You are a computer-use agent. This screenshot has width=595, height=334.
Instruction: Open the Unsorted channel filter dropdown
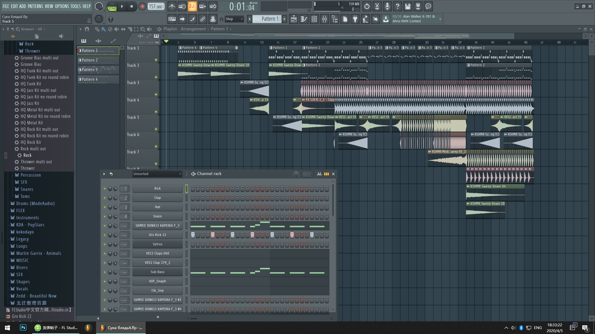point(157,174)
